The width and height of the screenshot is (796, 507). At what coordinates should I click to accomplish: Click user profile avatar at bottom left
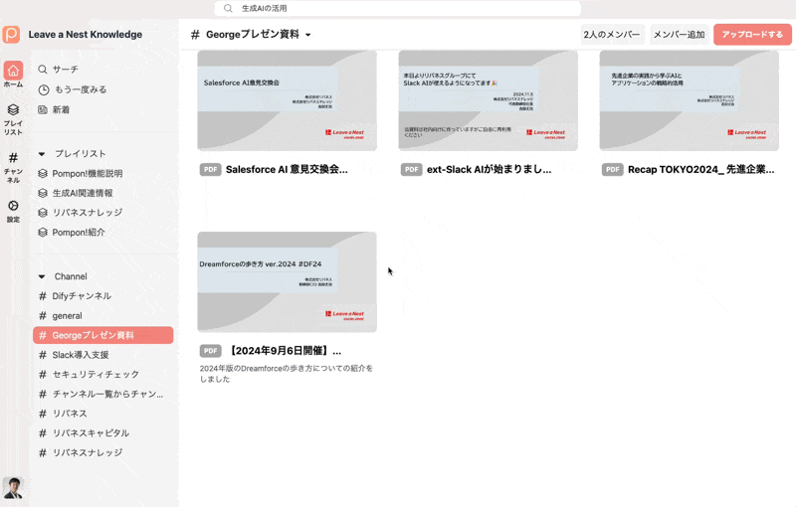(x=13, y=487)
